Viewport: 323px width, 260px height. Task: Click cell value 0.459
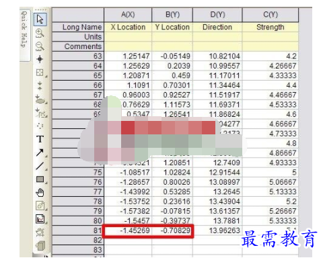click(181, 76)
